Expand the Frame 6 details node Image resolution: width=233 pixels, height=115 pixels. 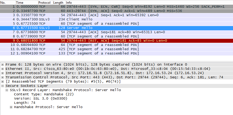tap(3, 65)
